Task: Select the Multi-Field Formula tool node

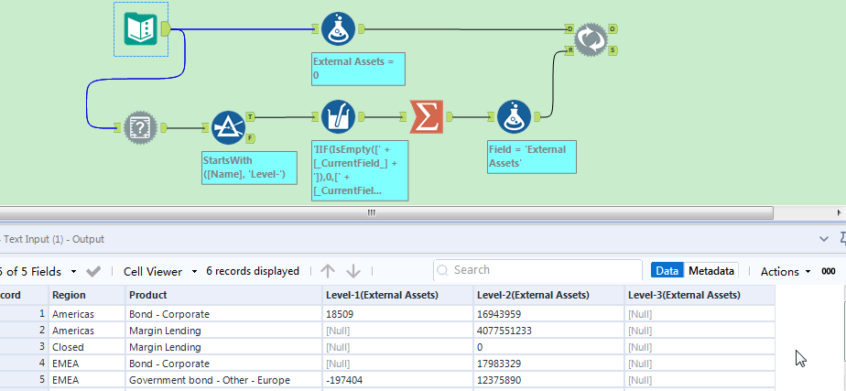Action: pyautogui.click(x=338, y=117)
